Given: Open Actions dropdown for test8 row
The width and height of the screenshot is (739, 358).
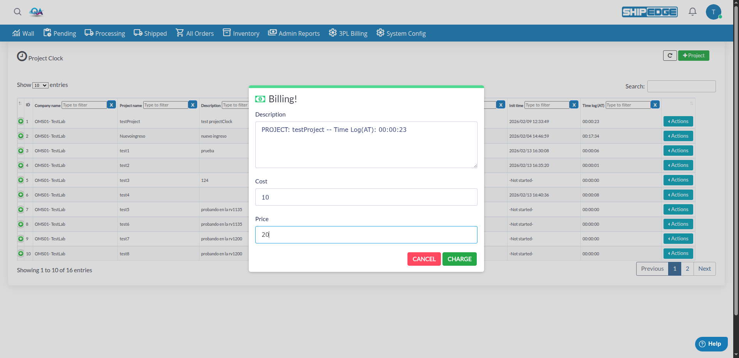Looking at the screenshot, I should pos(678,253).
